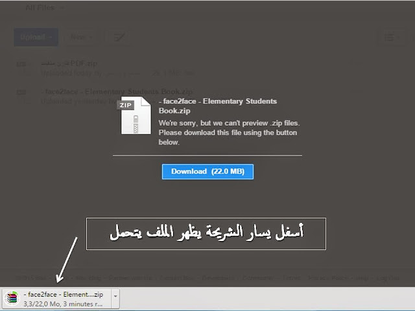Image resolution: width=415 pixels, height=311 pixels.
Task: Open the dropdown arrow beside the downloading zip item
Action: coord(115,296)
